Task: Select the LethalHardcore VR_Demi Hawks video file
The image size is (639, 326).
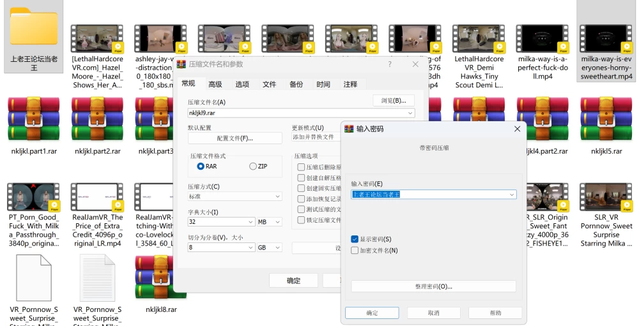Action: (479, 39)
